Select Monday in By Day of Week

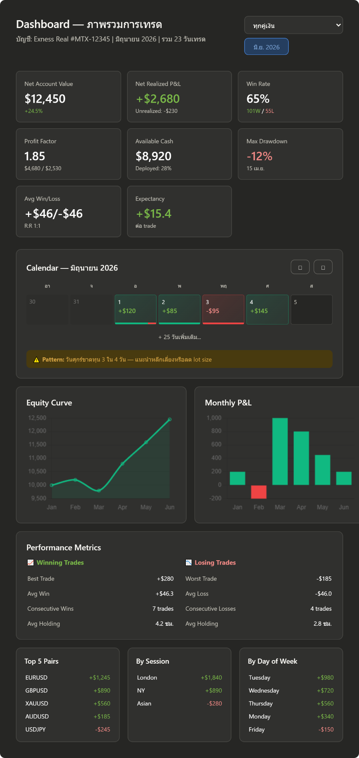point(291,717)
